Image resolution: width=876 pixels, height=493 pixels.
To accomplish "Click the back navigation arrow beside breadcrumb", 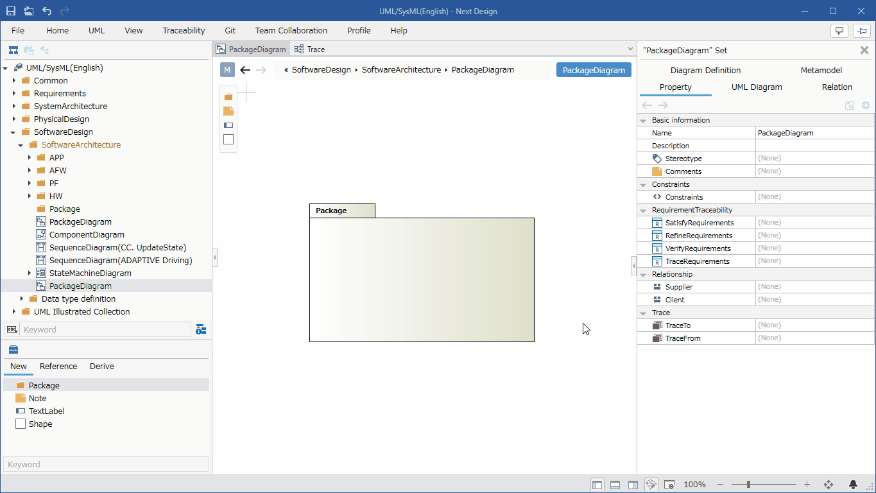I will [245, 70].
